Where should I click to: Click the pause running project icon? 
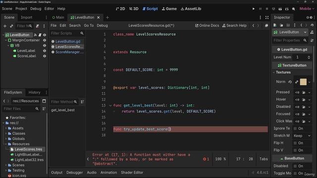click(x=260, y=9)
